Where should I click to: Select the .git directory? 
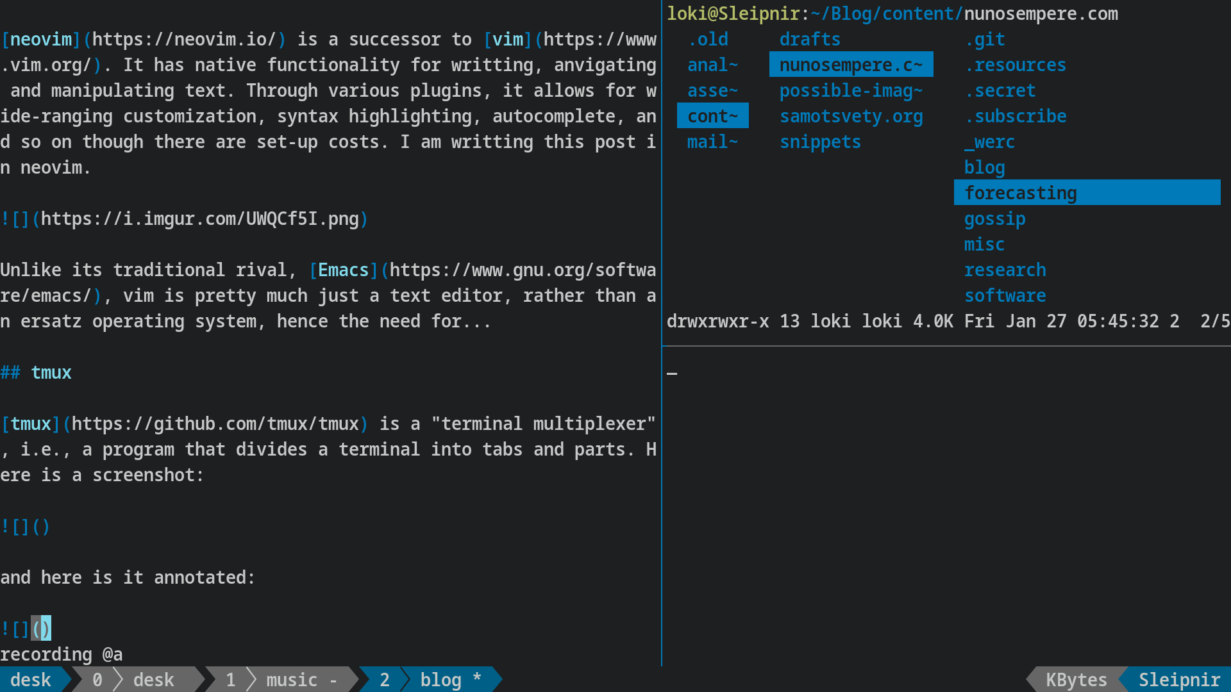(x=984, y=39)
